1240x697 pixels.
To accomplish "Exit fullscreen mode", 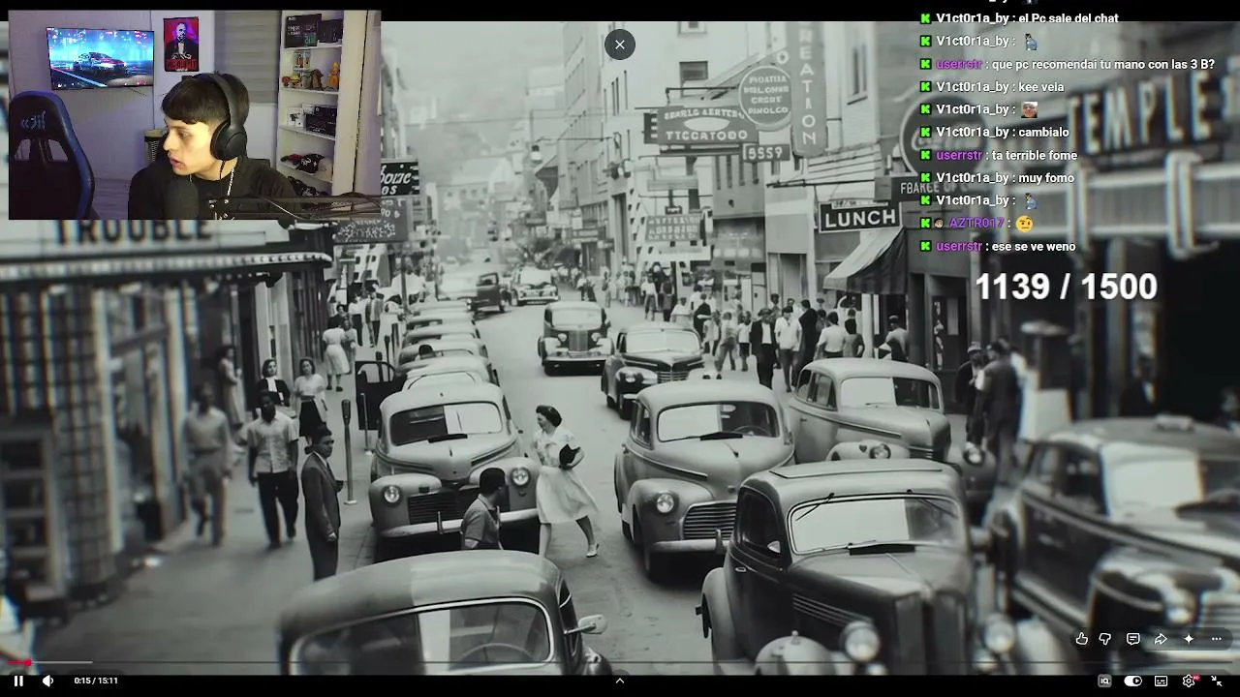I will [x=1217, y=681].
